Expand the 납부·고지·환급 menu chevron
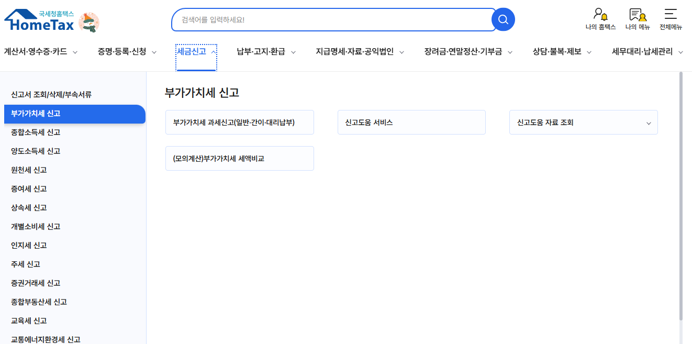Image resolution: width=692 pixels, height=344 pixels. tap(293, 52)
